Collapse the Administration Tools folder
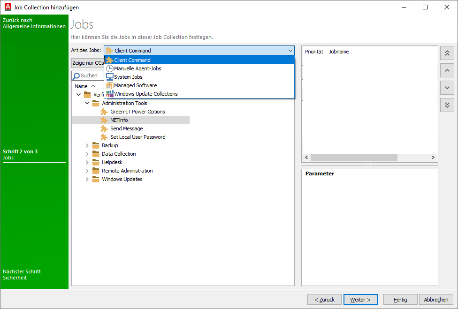458x309 pixels. [x=87, y=103]
